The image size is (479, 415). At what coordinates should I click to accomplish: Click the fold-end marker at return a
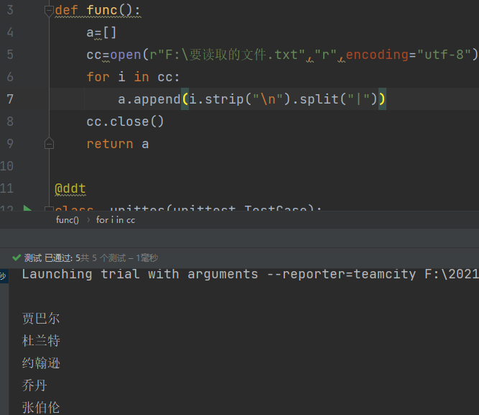click(49, 144)
